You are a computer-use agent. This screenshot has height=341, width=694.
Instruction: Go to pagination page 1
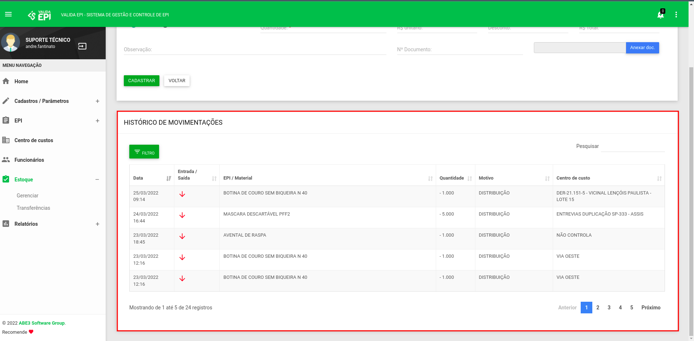click(587, 308)
